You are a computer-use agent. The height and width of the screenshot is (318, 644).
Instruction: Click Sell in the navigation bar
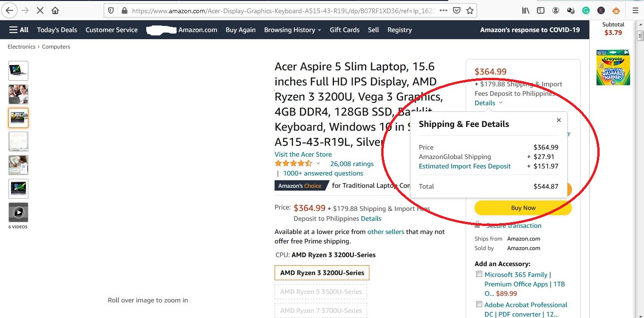[x=374, y=30]
